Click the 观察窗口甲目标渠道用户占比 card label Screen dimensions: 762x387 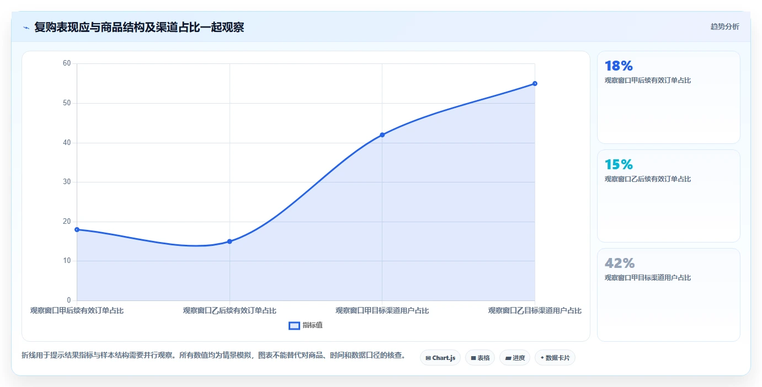point(648,278)
